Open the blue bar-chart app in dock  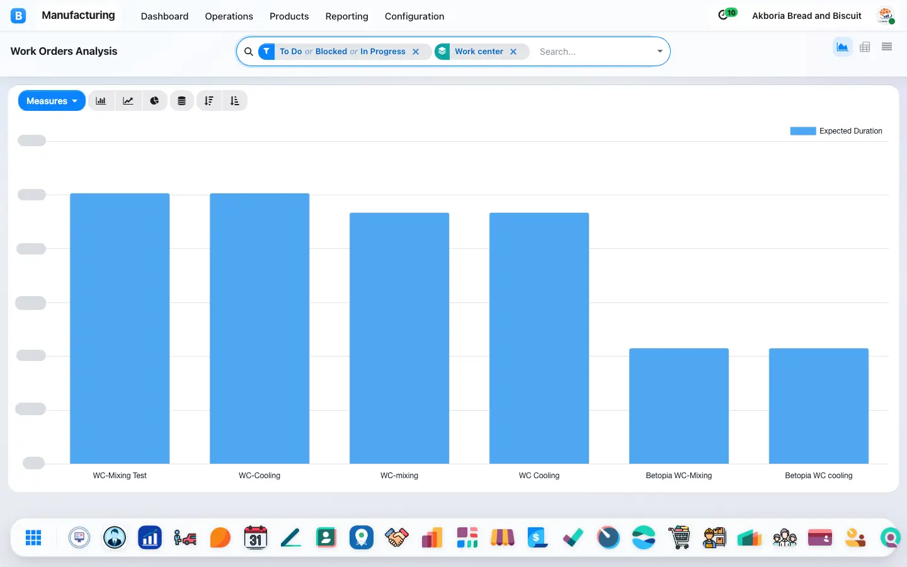pos(150,537)
